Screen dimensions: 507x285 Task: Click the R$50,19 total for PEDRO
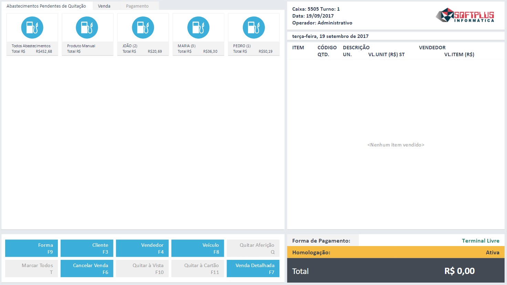(x=266, y=51)
